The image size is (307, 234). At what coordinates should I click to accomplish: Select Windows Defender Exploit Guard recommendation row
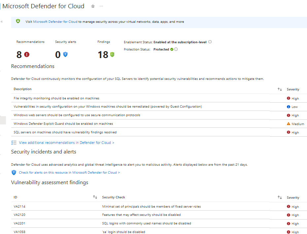(x=63, y=124)
